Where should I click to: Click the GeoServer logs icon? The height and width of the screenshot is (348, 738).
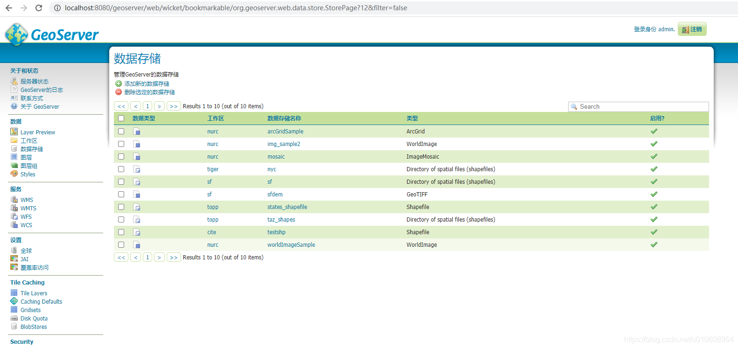(14, 90)
